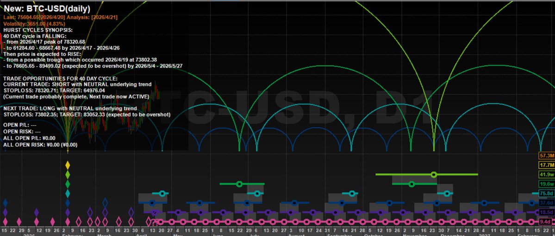Click the ALL OPEN RISK: ¥0.00 (¥0.00) line

(x=40, y=145)
